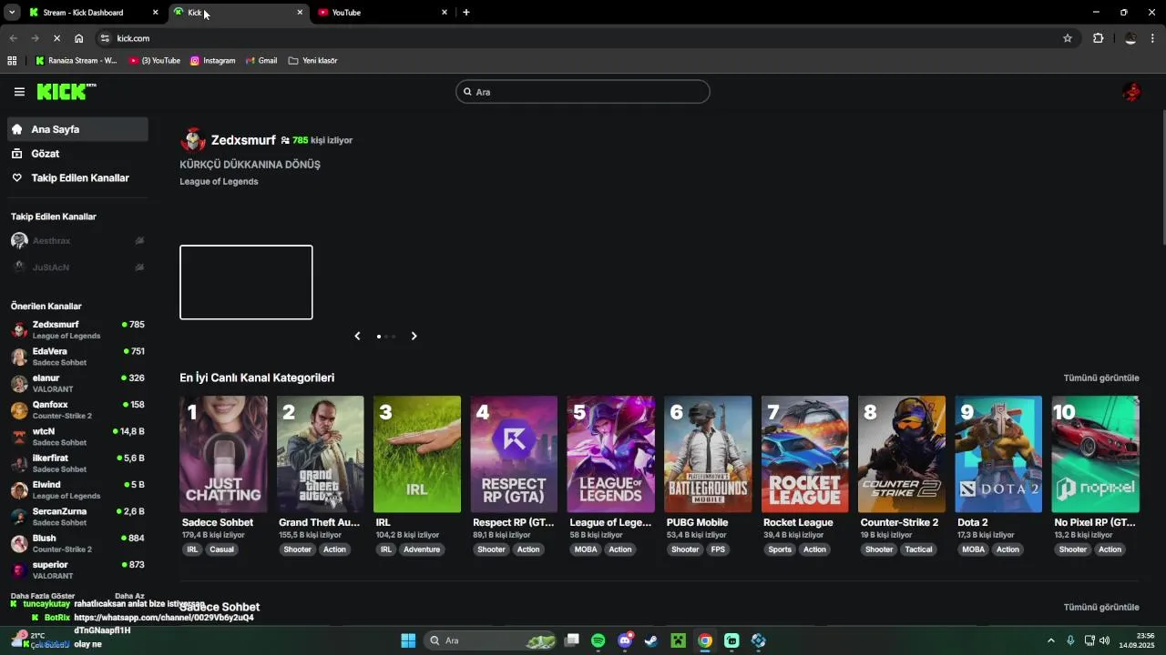Click Tümünü görüntüle for Sadece Sohbet
1166x655 pixels.
tap(1101, 607)
